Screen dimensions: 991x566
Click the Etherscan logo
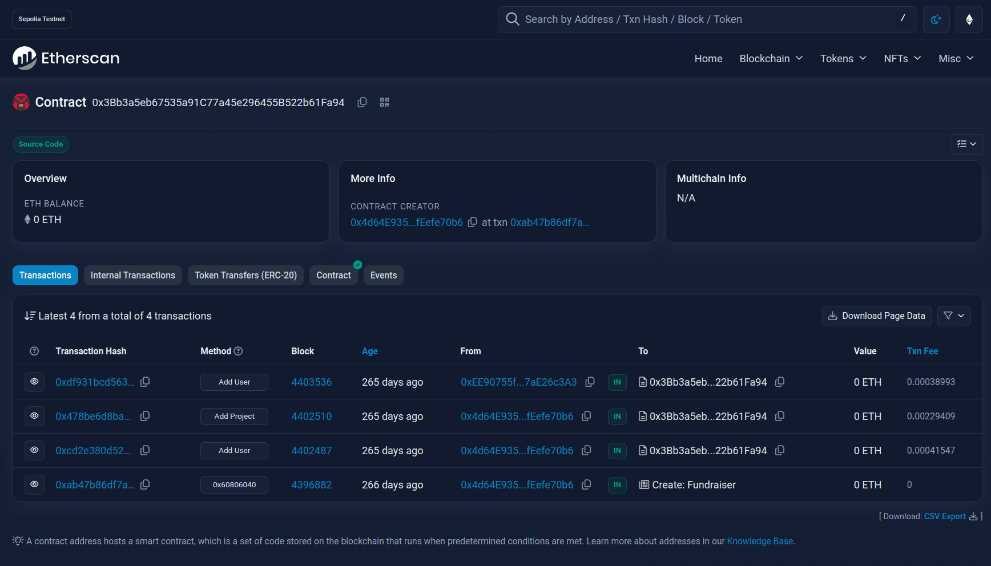click(65, 58)
